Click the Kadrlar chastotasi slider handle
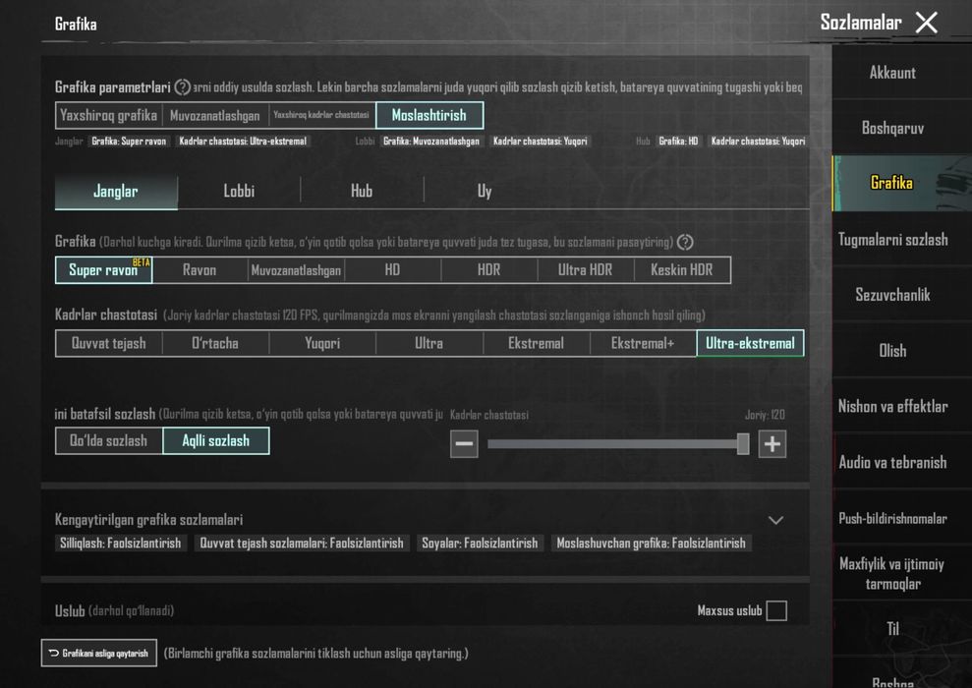The image size is (972, 688). pos(743,444)
